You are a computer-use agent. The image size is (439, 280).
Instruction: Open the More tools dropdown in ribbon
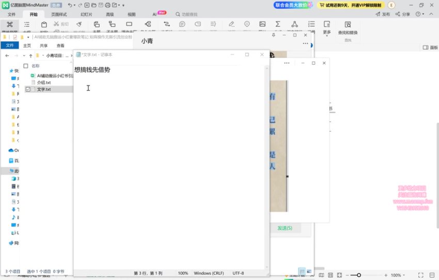point(326,27)
